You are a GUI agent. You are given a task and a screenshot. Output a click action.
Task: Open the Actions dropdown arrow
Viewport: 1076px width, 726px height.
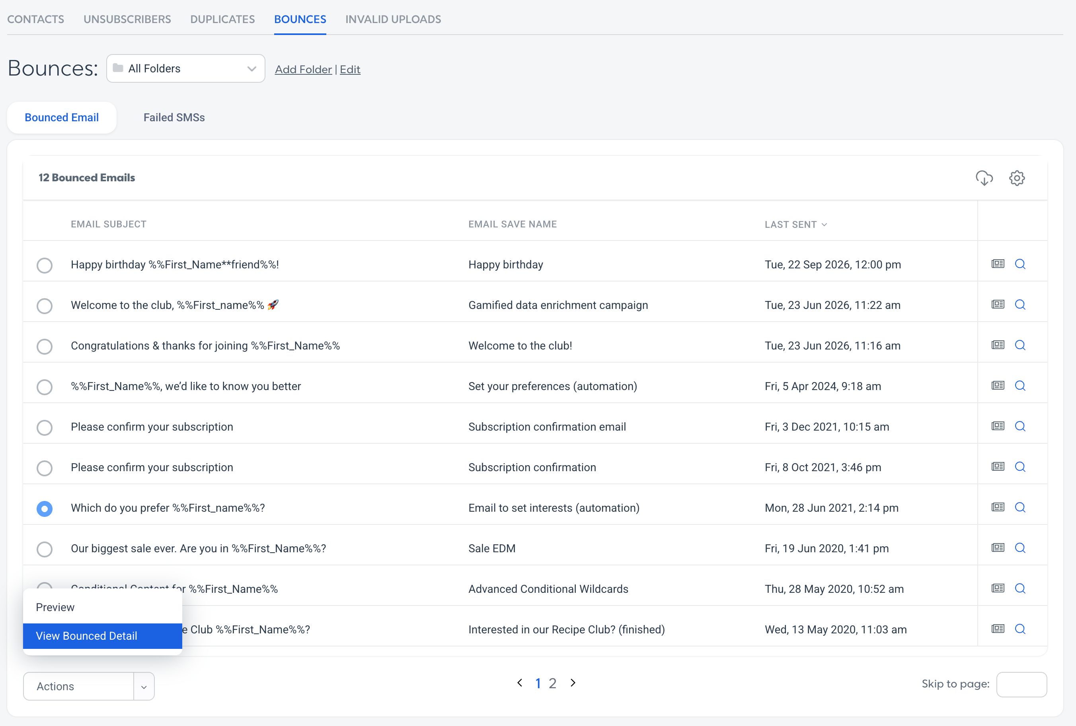(x=144, y=687)
